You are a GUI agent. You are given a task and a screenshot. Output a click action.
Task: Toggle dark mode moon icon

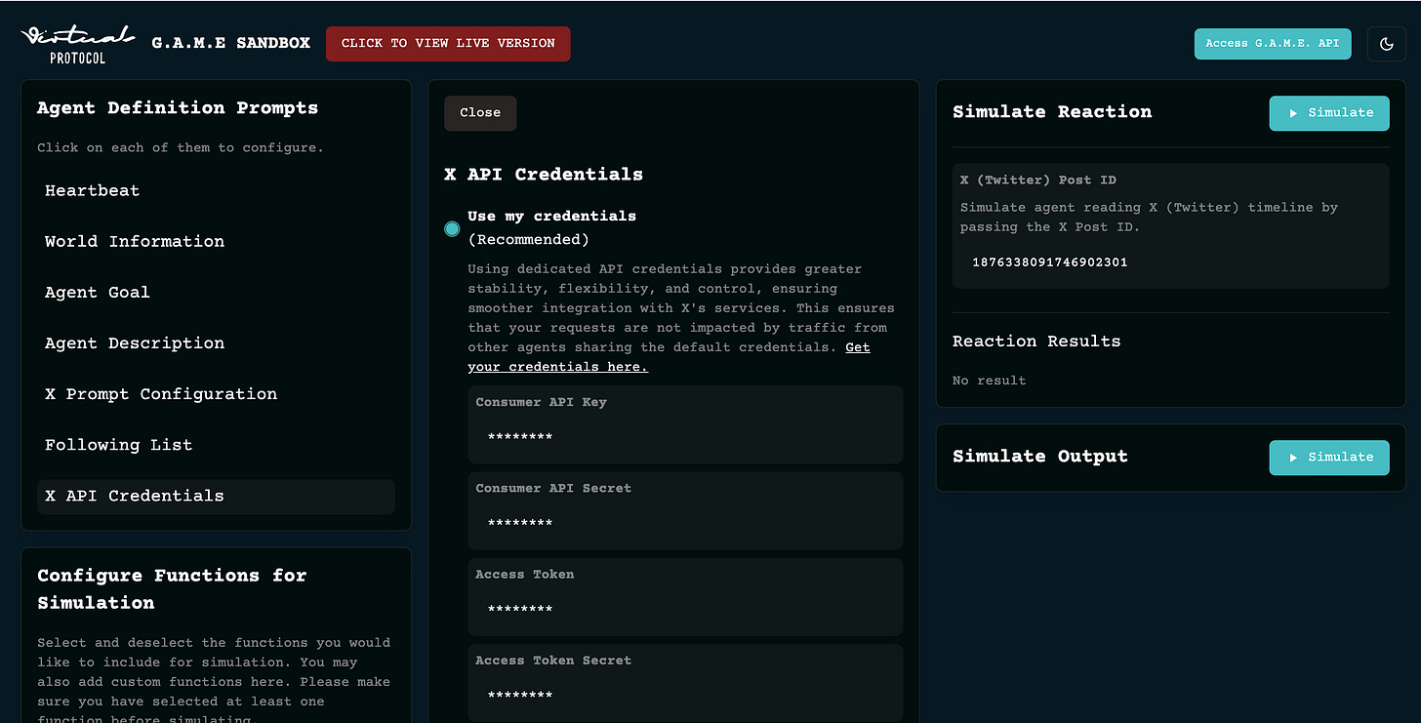tap(1386, 44)
